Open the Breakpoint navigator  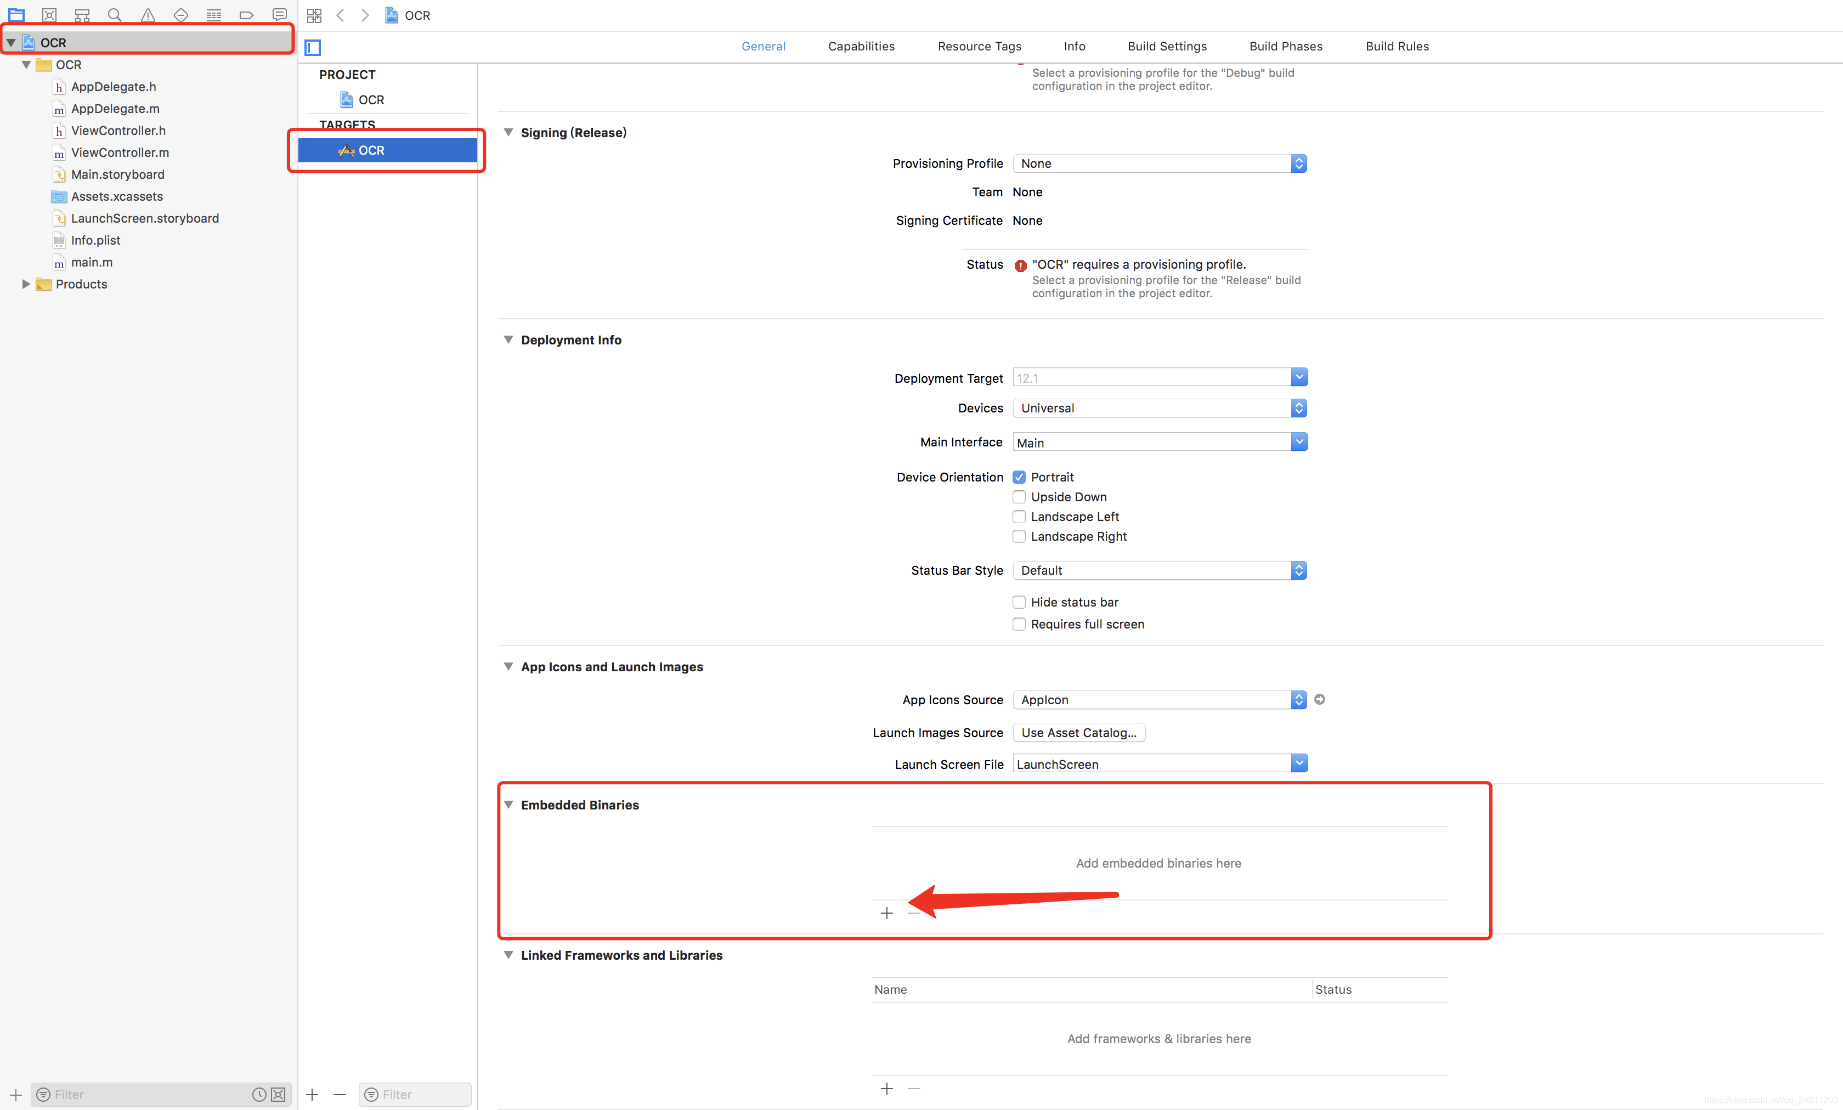(246, 15)
